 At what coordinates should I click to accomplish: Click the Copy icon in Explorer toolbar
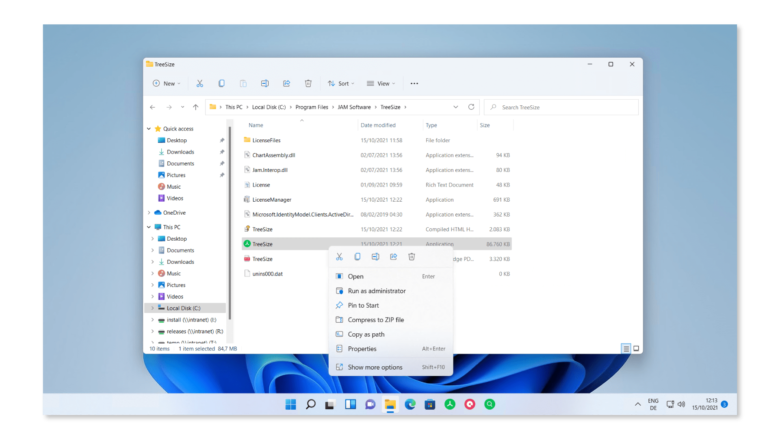[x=221, y=83]
